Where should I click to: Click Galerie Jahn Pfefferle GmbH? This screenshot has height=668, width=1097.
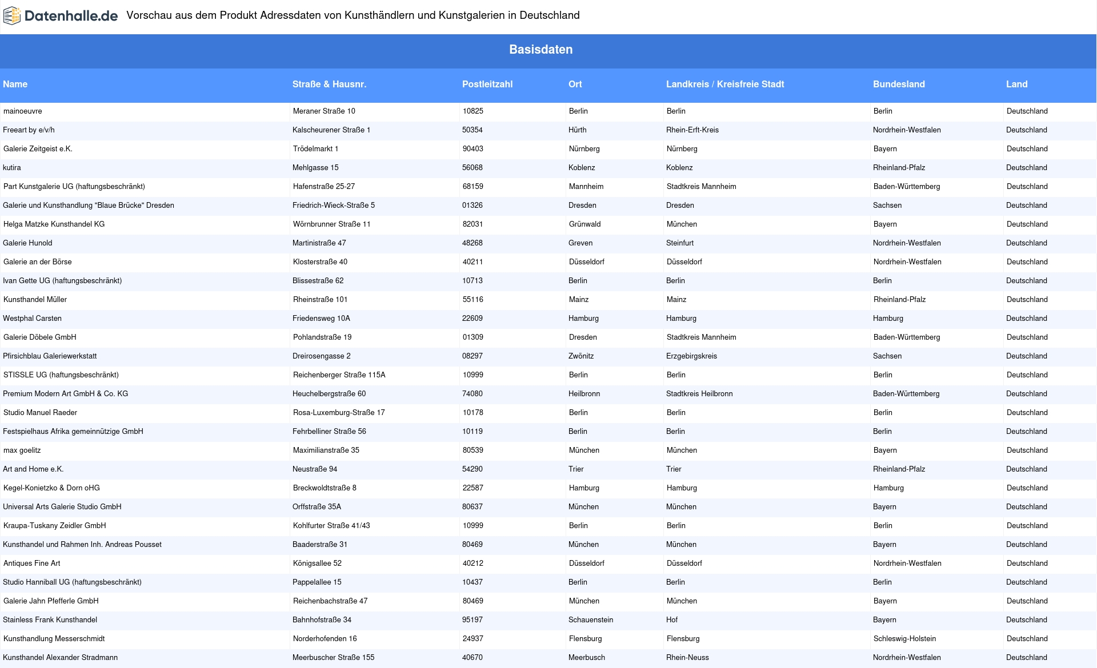(x=51, y=601)
